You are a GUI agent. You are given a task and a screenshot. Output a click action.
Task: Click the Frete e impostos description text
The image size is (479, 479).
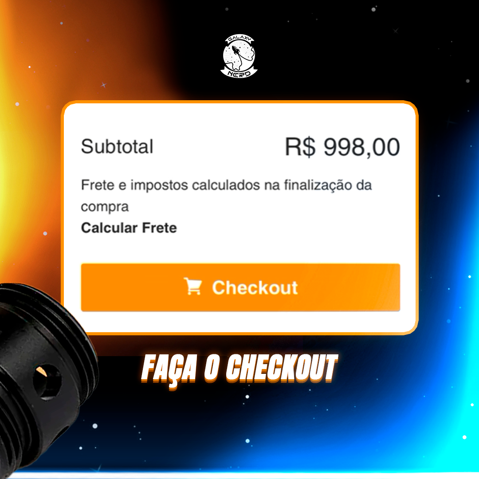226,196
